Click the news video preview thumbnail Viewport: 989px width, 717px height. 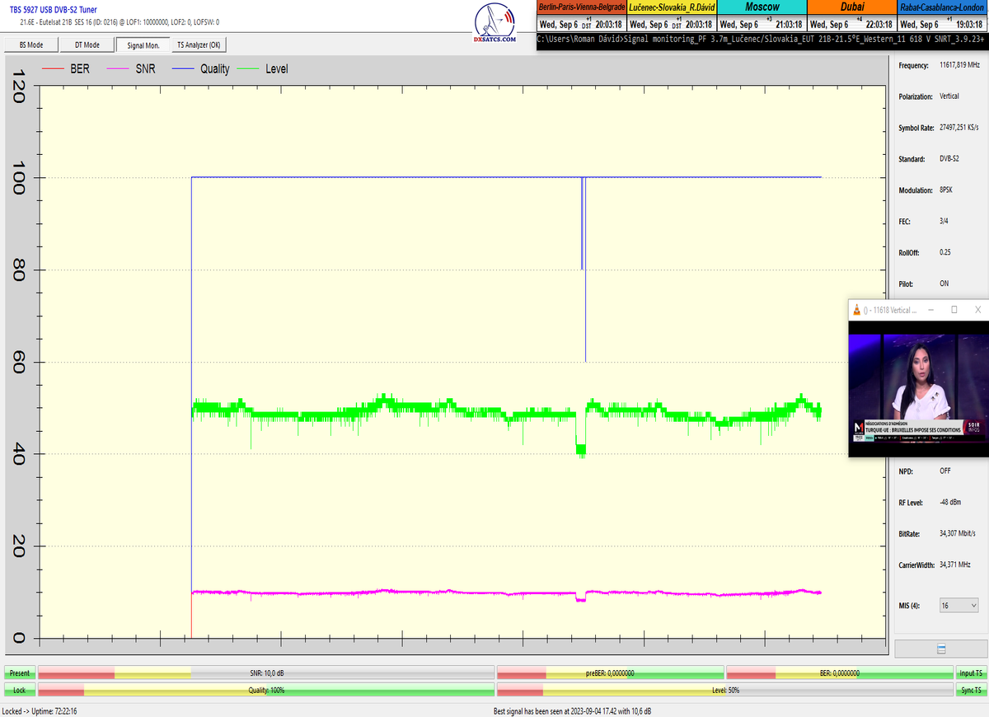(918, 389)
